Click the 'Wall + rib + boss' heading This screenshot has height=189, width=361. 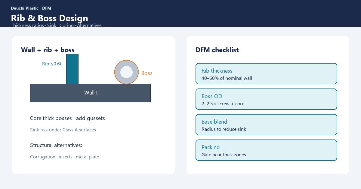[x=48, y=50]
